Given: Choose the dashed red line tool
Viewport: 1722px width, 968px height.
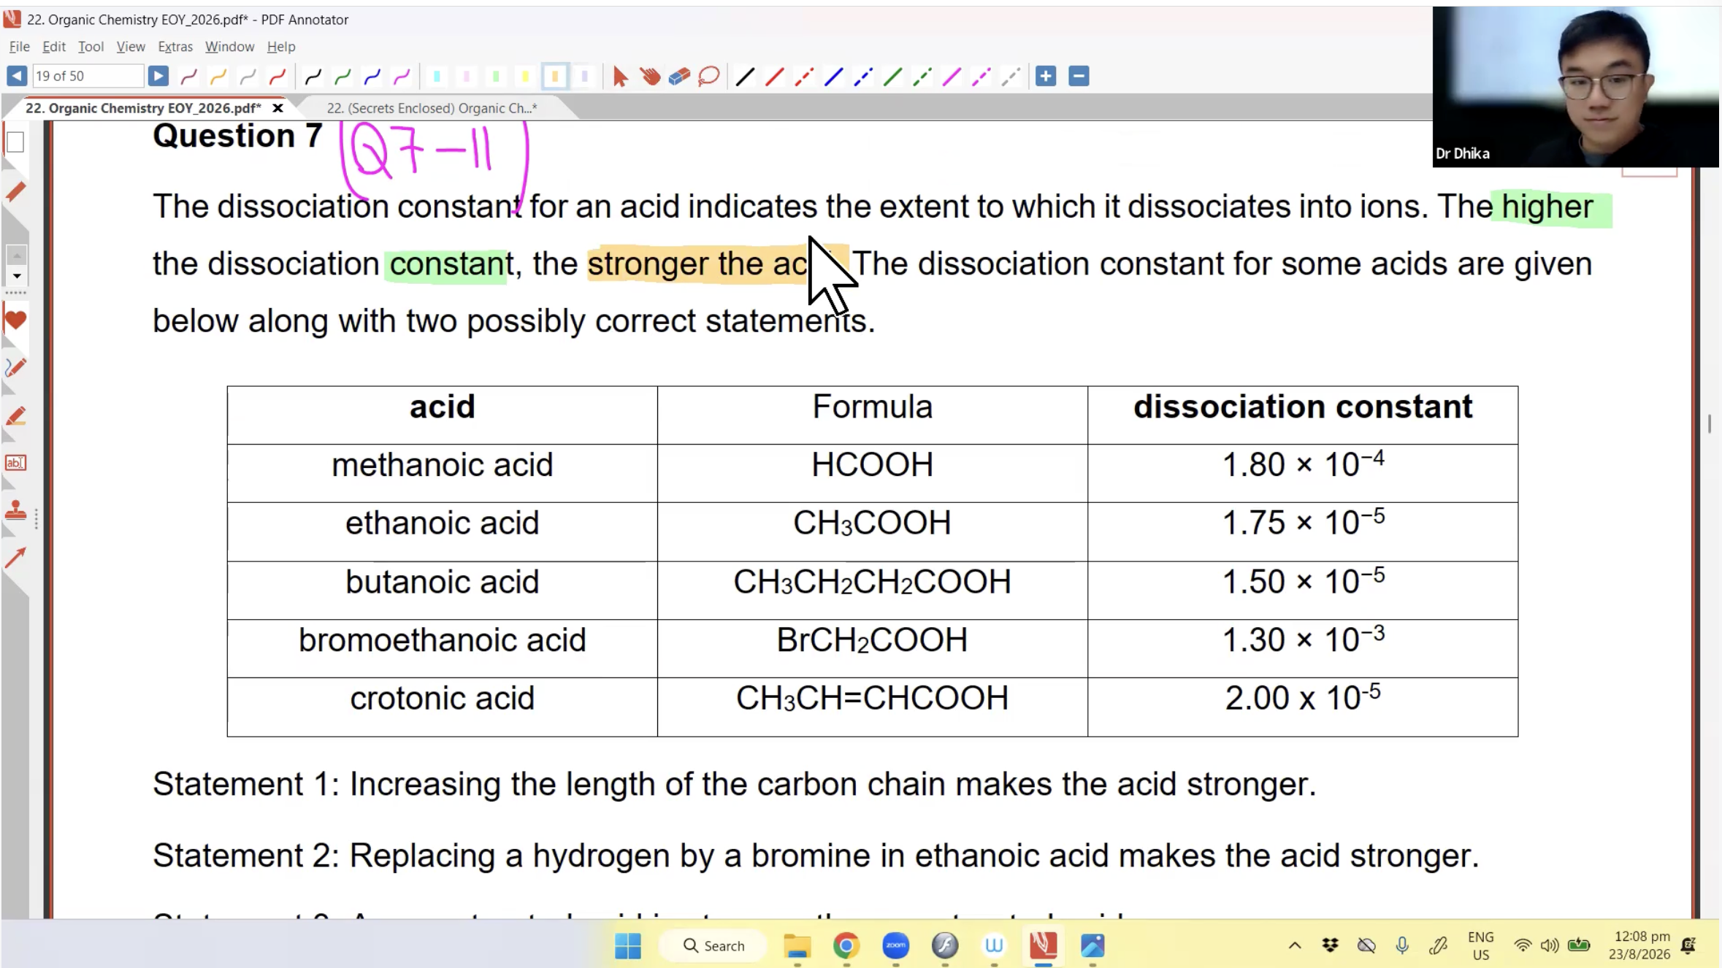Looking at the screenshot, I should pyautogui.click(x=804, y=76).
